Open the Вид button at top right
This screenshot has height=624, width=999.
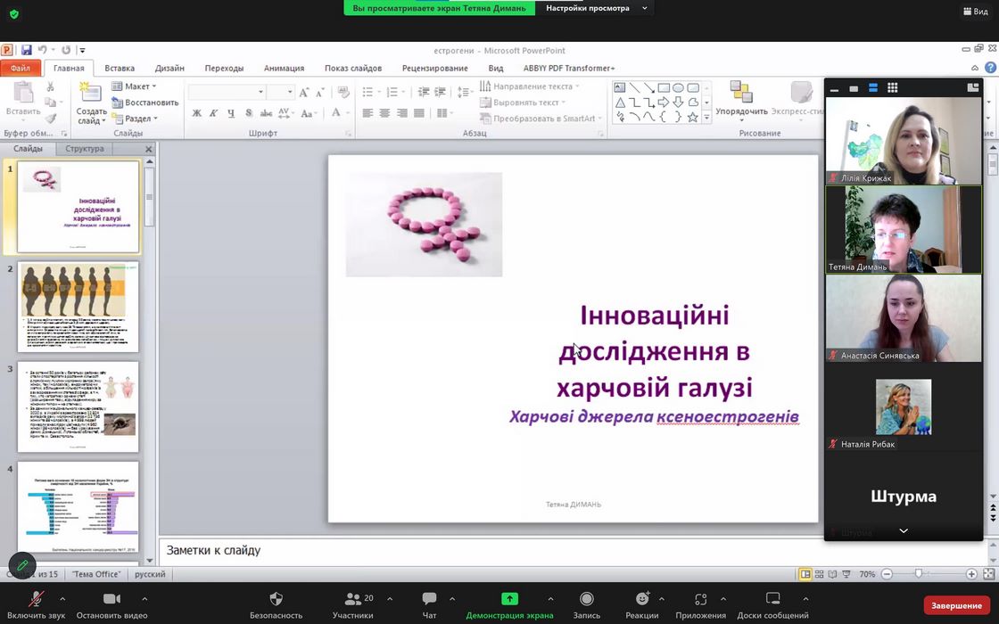(974, 12)
